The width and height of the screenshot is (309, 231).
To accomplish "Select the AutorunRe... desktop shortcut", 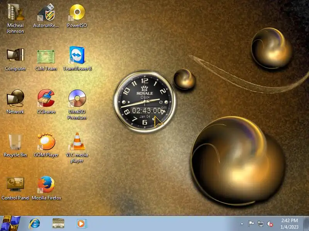I will 46,15.
